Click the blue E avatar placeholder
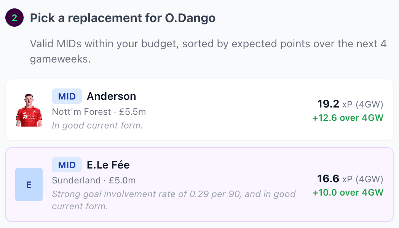Screen dimensions: 399x228 (29, 185)
